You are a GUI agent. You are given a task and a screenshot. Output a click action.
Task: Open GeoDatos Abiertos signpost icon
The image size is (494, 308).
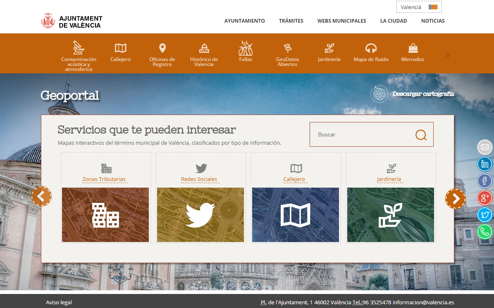[x=287, y=48]
